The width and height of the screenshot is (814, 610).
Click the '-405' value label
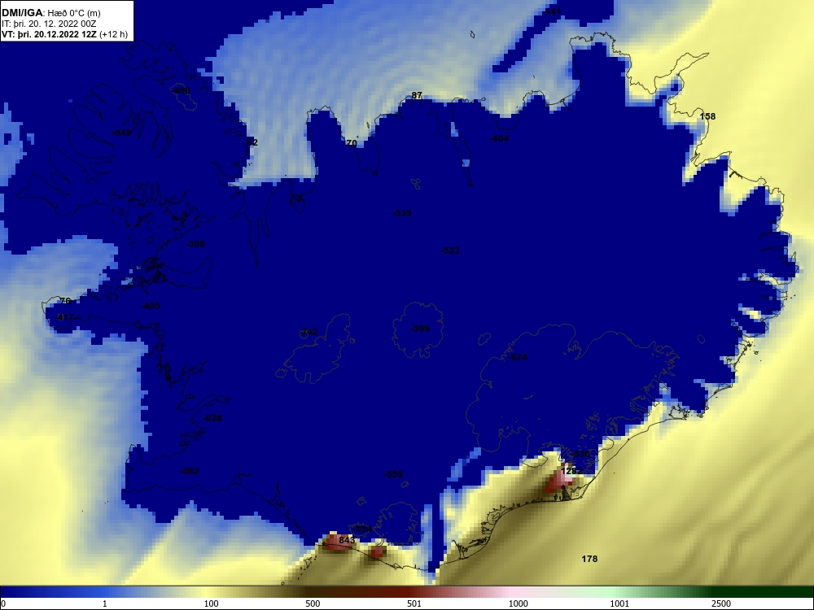click(151, 306)
